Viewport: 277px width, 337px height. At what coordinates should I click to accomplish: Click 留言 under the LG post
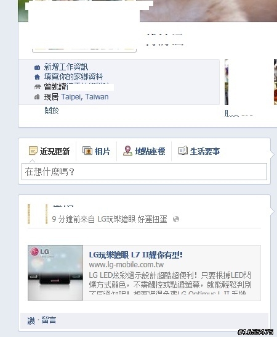(x=49, y=320)
